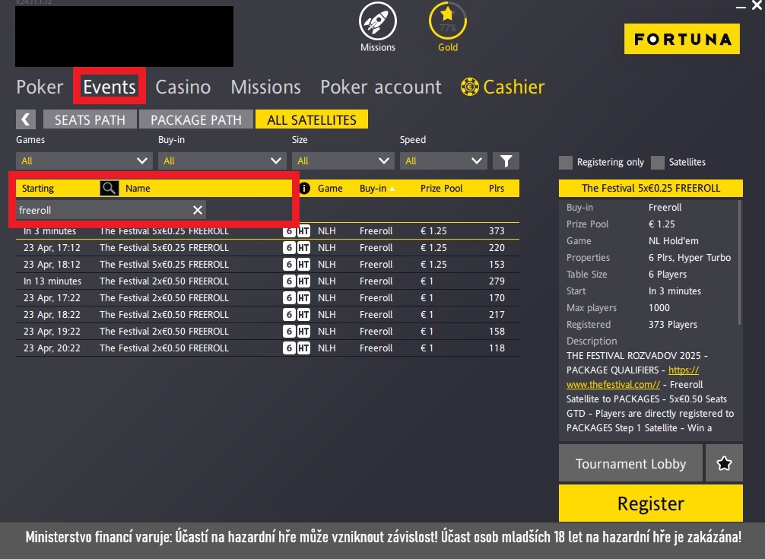Expand the Size filter dropdown

(x=343, y=160)
